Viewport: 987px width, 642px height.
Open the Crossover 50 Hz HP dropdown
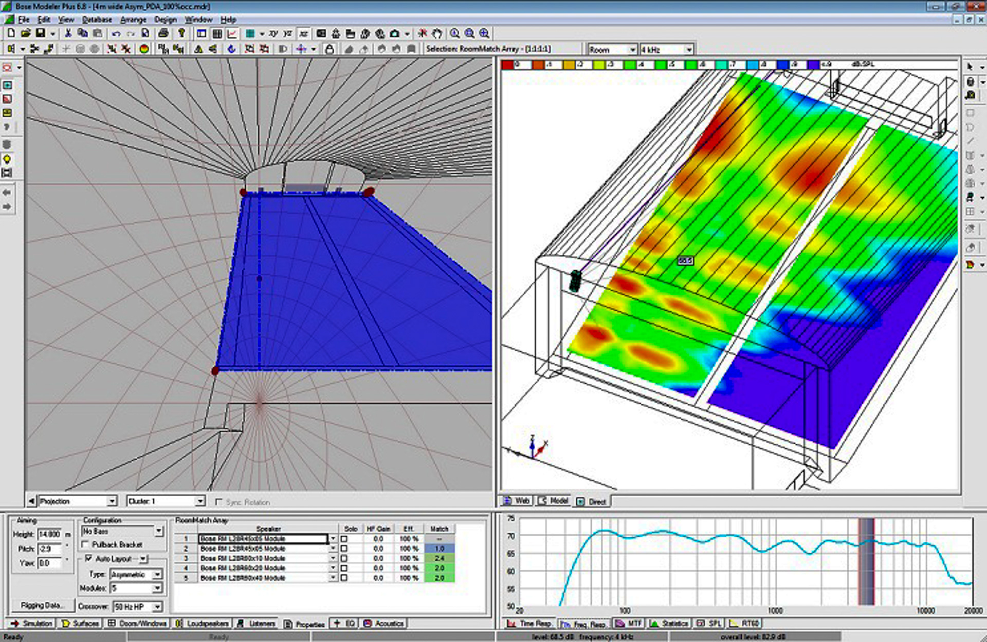157,607
